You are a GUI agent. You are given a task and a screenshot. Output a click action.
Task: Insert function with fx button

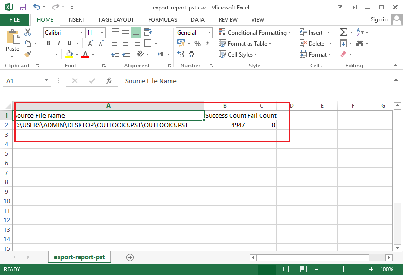pyautogui.click(x=109, y=81)
